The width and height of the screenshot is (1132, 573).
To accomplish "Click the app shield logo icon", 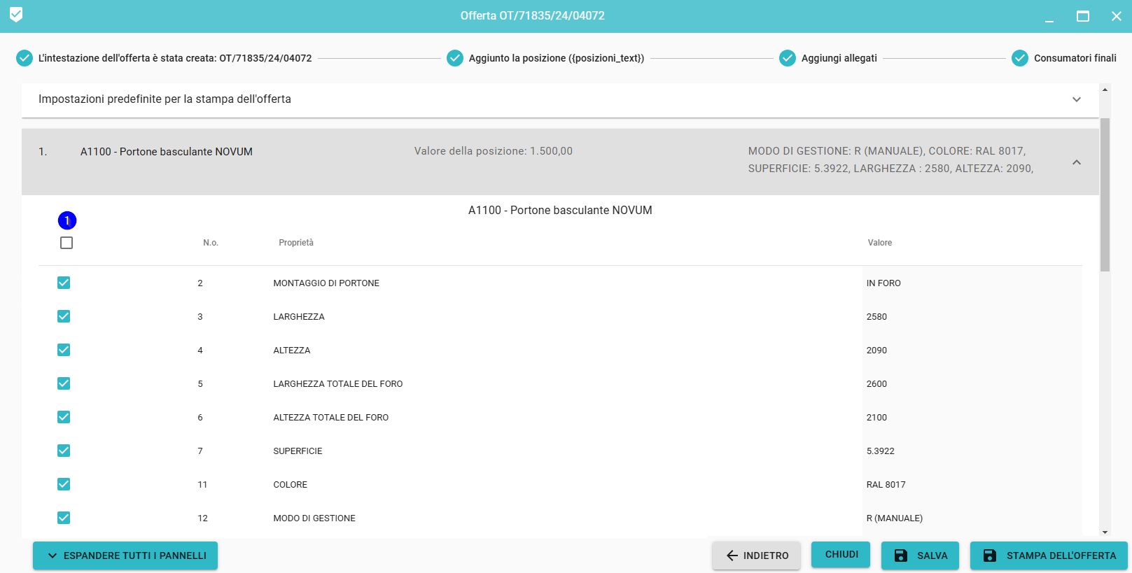I will [x=16, y=15].
